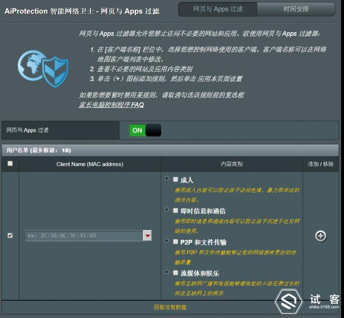Click the 用户名单 (最多限制: 16) heading
Image resolution: width=344 pixels, height=318 pixels.
(x=38, y=151)
